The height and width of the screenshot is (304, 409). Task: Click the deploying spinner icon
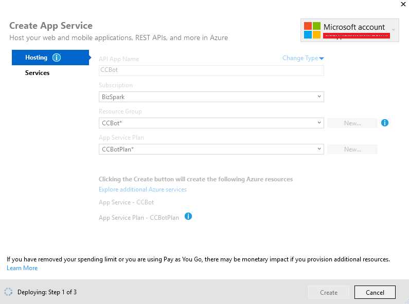(8, 292)
